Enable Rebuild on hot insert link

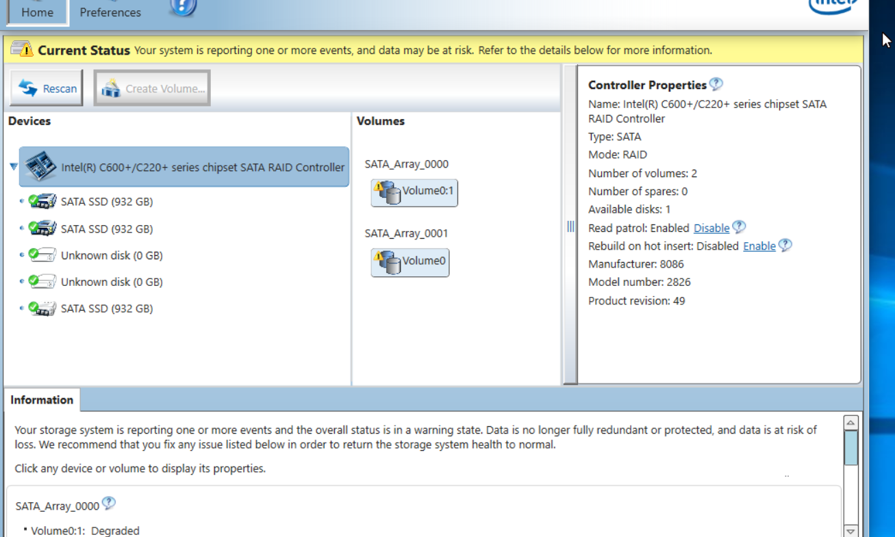(x=759, y=246)
